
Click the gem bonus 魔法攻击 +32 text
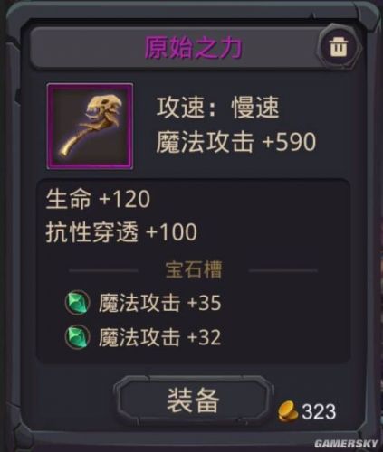point(159,337)
